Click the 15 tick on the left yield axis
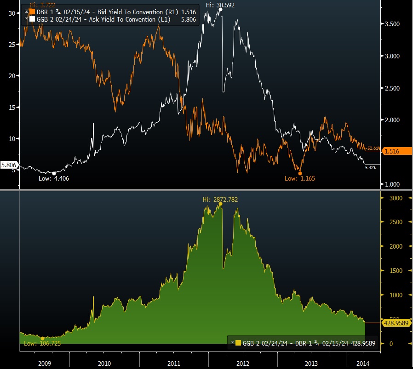This screenshot has width=413, height=369. click(x=12, y=108)
